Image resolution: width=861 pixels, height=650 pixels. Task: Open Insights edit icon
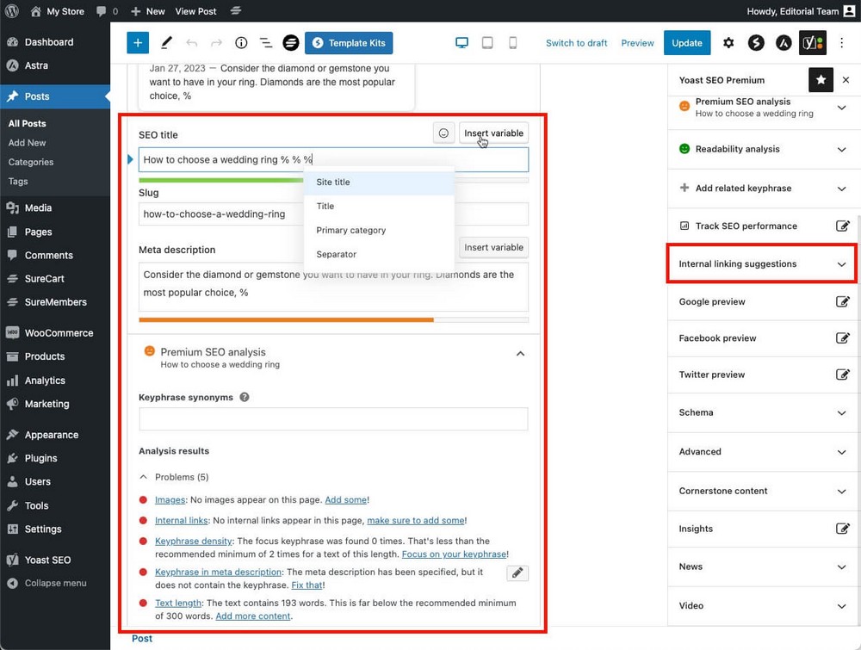click(842, 529)
